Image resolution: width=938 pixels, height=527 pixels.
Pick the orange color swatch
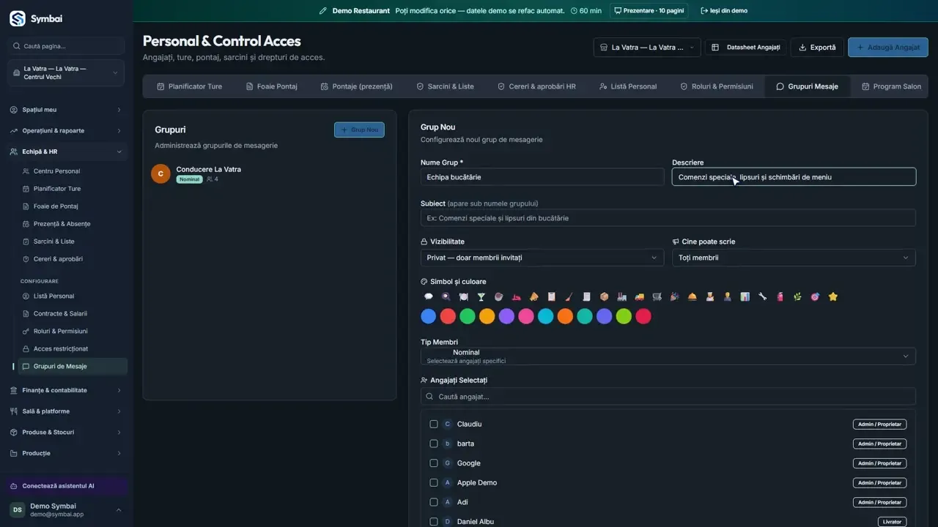coord(565,316)
